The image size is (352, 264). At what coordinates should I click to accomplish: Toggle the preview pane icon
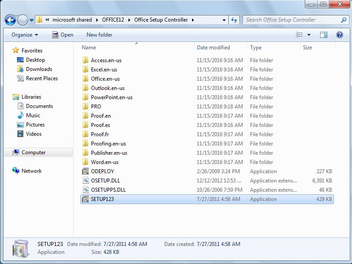click(323, 35)
